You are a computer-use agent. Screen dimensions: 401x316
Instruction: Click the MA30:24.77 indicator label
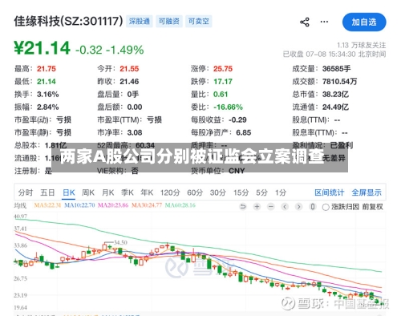147,205
